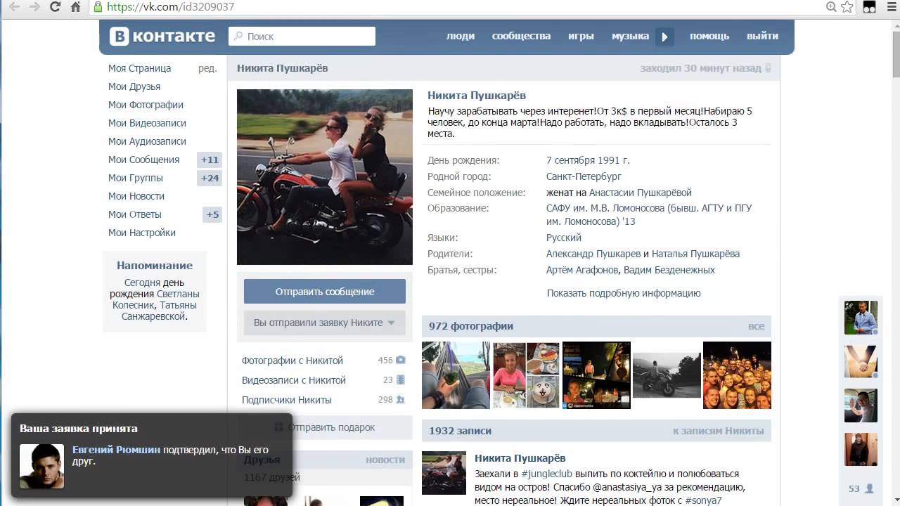Open Мои Сообщения
This screenshot has width=900, height=506.
[143, 160]
